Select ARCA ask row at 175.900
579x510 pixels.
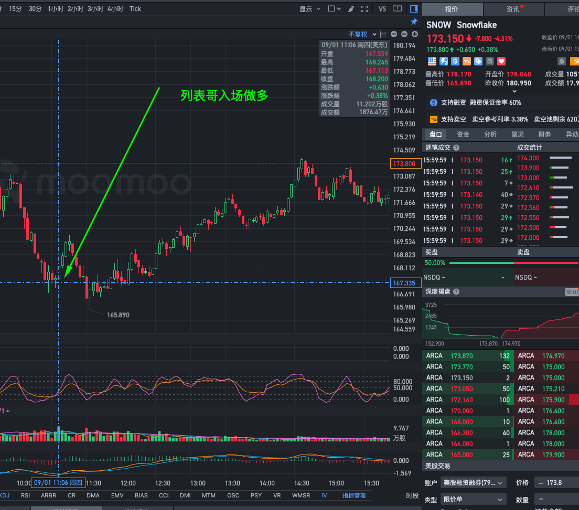(546, 400)
